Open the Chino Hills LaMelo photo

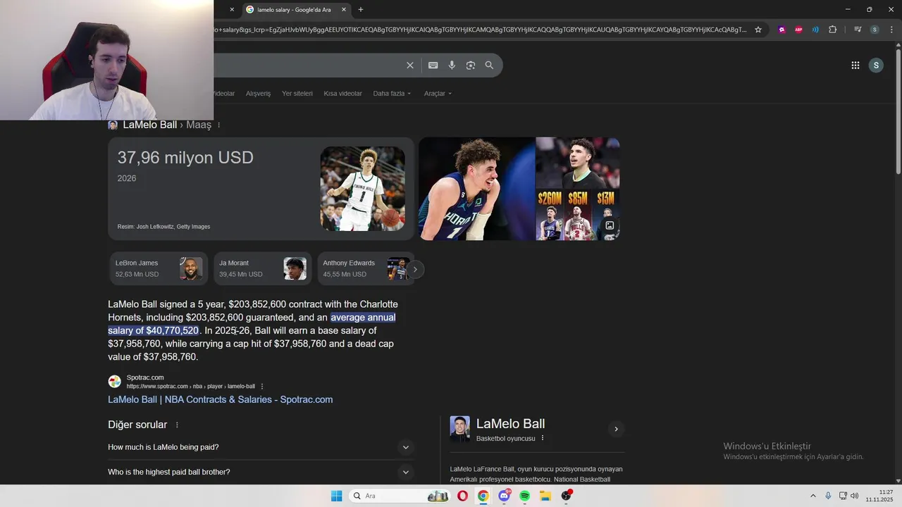point(362,189)
